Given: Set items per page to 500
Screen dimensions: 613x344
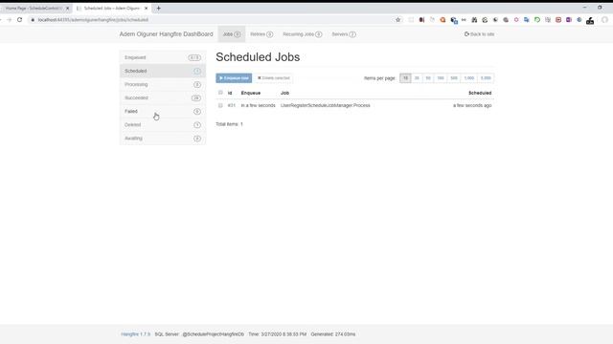Looking at the screenshot, I should coord(453,78).
